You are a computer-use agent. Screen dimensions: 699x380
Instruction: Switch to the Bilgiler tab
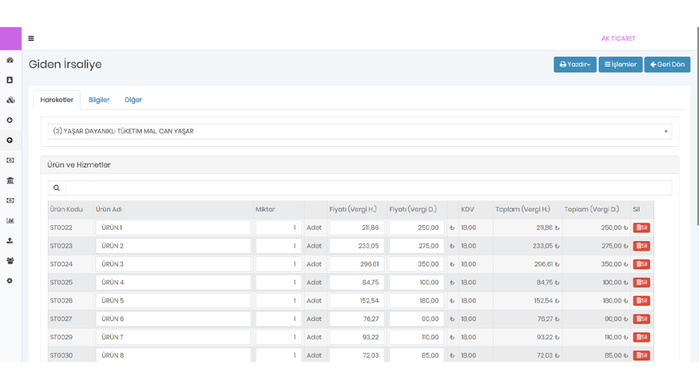click(x=99, y=100)
